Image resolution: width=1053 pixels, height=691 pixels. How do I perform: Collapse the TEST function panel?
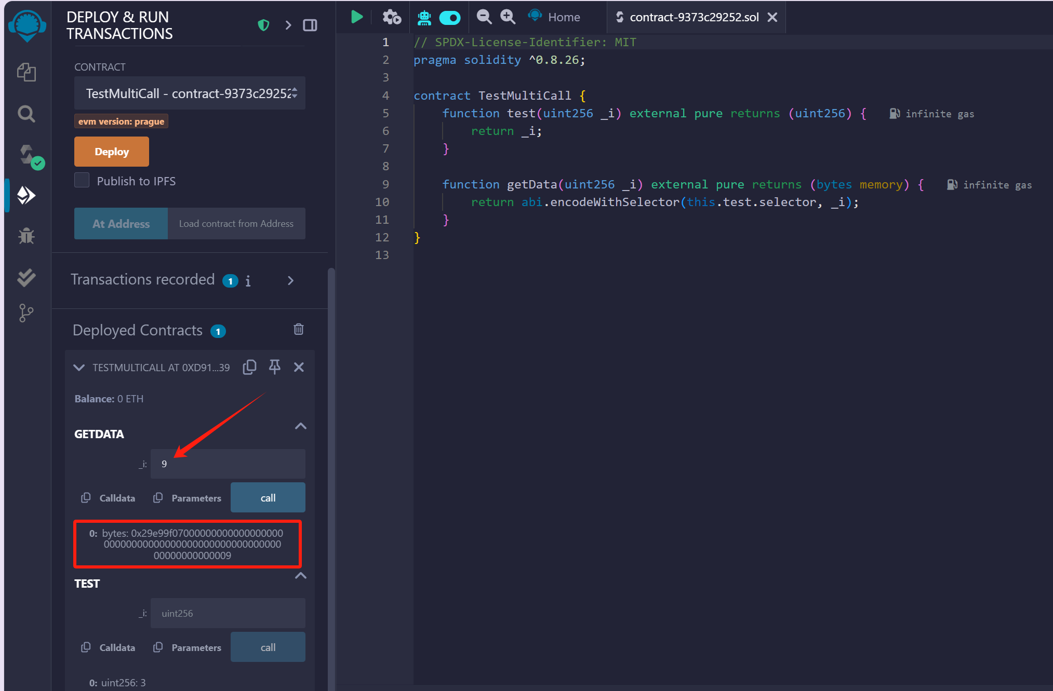(x=301, y=576)
